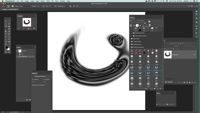Select the Type tool

6,34
